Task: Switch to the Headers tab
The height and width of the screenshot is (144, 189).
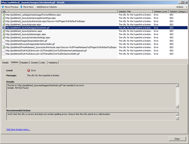Action: pos(24,63)
